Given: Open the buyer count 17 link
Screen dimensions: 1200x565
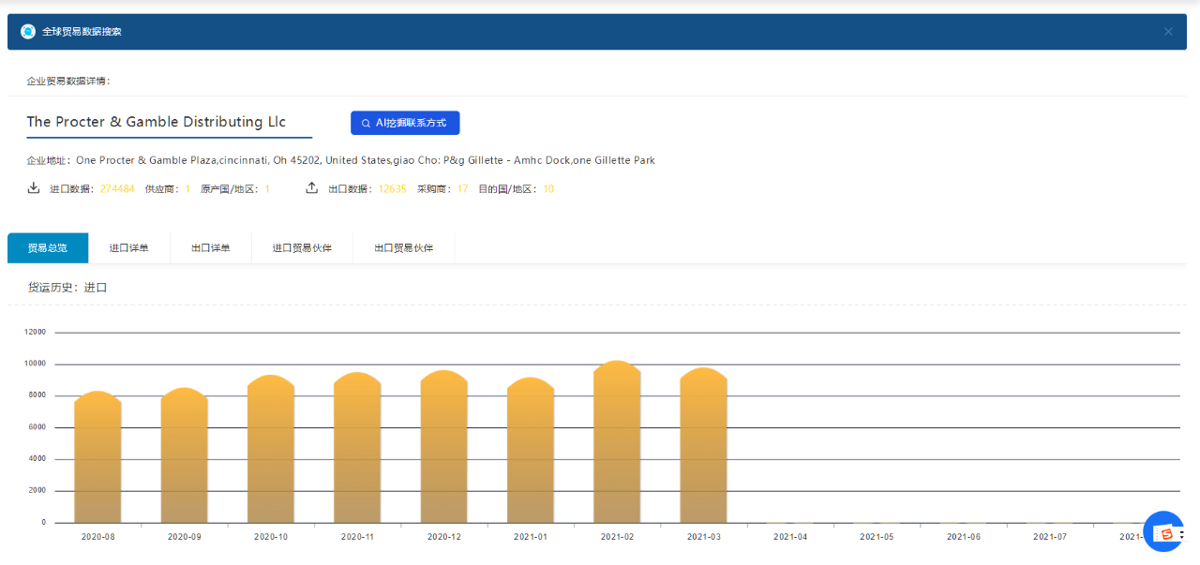Looking at the screenshot, I should (462, 189).
